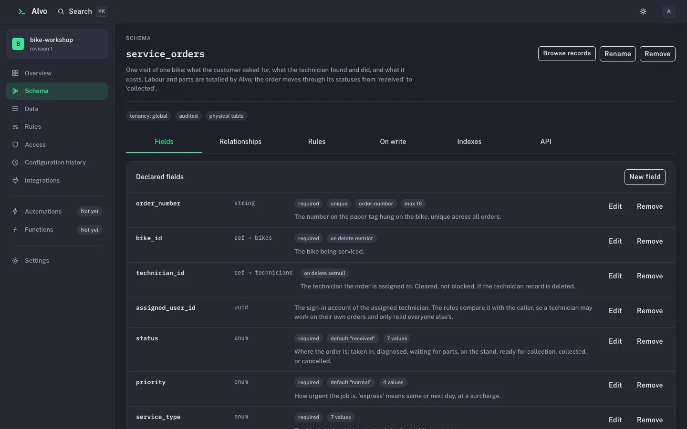Click the Functions sidebar item
Image resolution: width=687 pixels, height=429 pixels.
pyautogui.click(x=57, y=229)
